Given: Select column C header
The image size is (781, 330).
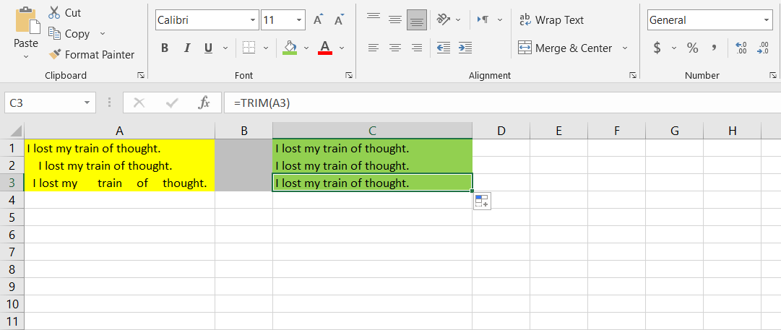Looking at the screenshot, I should (x=372, y=130).
